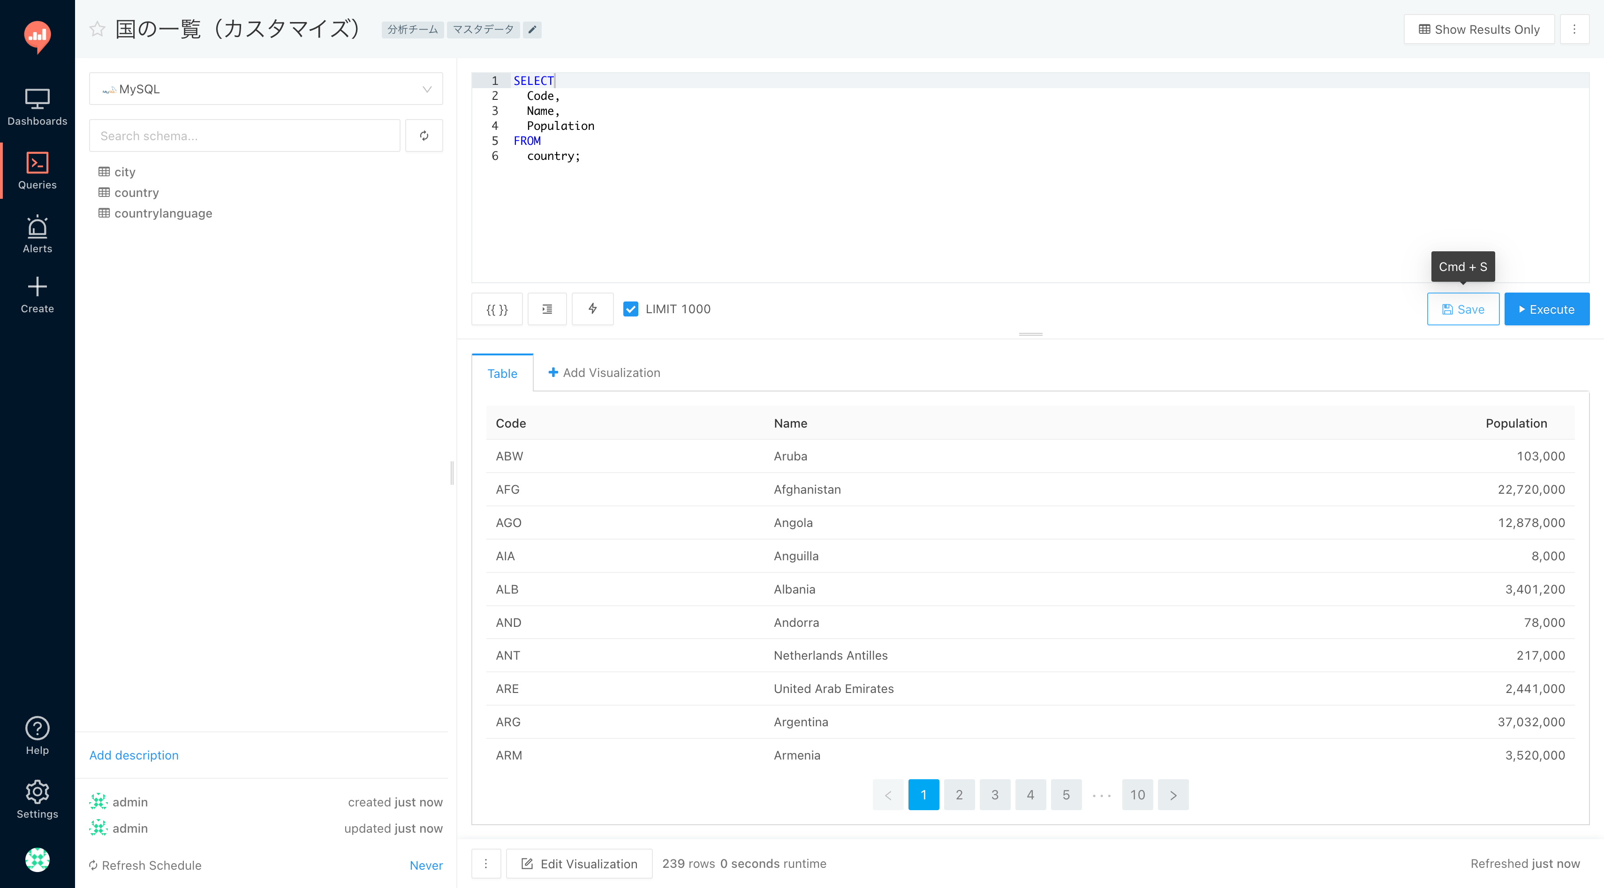Go to results page 3
This screenshot has height=888, width=1604.
click(994, 795)
